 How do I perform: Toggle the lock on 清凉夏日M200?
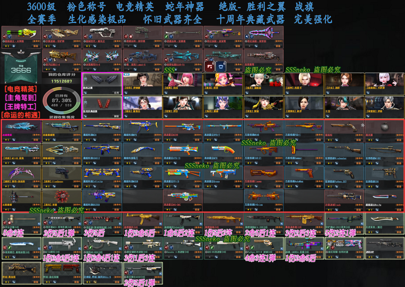175,140
